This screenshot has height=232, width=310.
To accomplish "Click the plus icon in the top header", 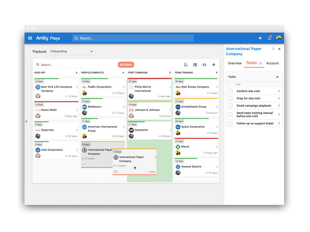I will (x=260, y=38).
